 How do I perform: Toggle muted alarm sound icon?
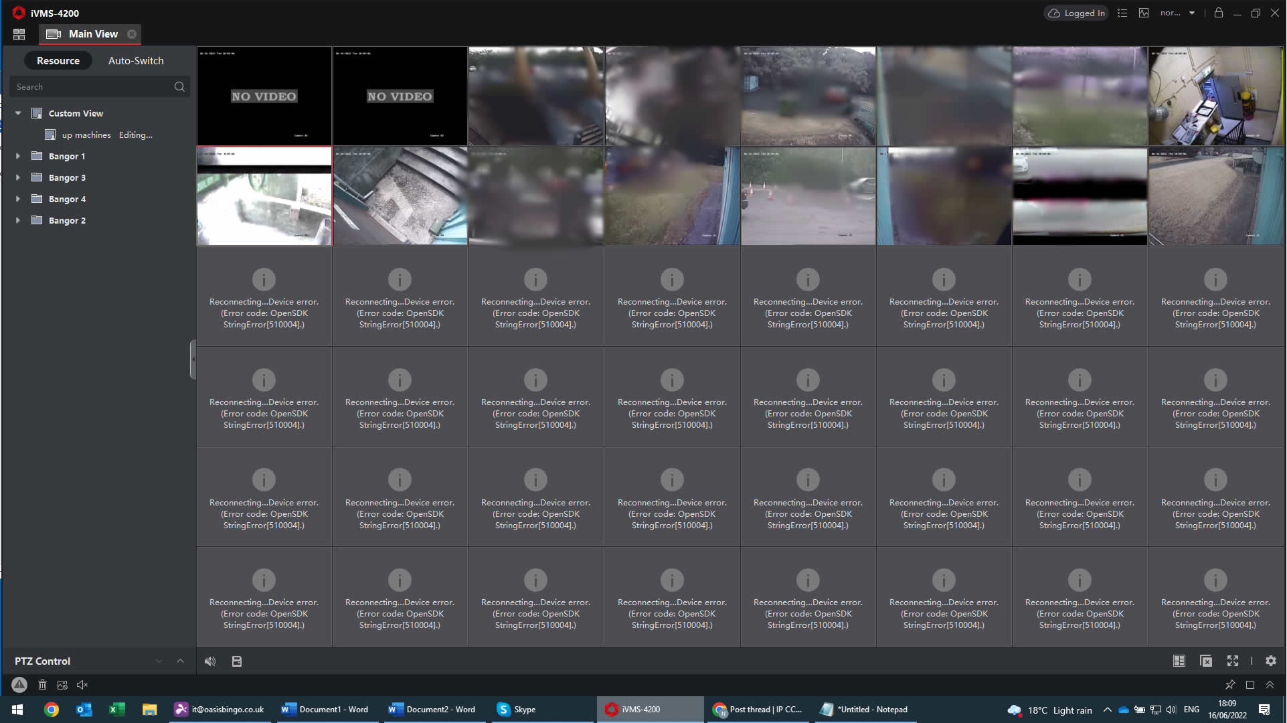(x=82, y=685)
